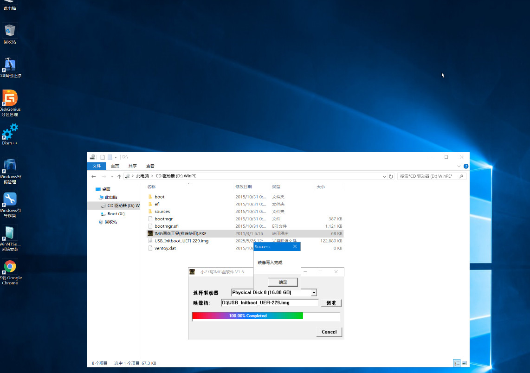The image size is (530, 373).
Task: Click the 100.00% Completed progress bar
Action: click(x=266, y=316)
